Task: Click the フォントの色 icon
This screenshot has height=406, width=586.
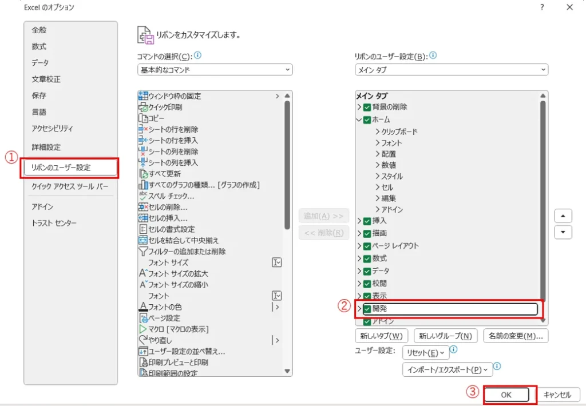Action: pos(143,307)
